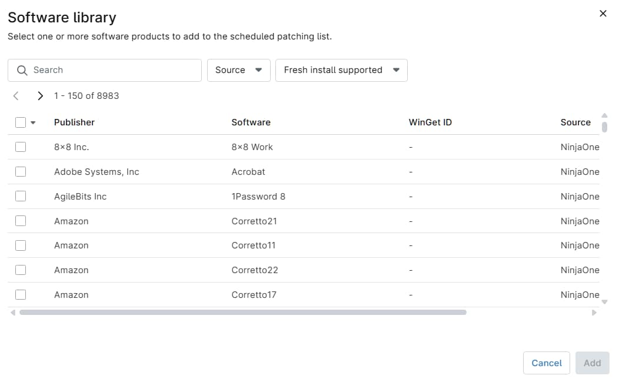Viewport: 619px width, 385px height.
Task: Click the vertical scroll up arrow
Action: coord(604,115)
